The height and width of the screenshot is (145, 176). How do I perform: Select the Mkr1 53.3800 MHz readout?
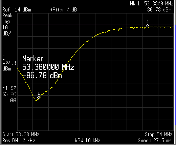pyautogui.click(x=152, y=4)
